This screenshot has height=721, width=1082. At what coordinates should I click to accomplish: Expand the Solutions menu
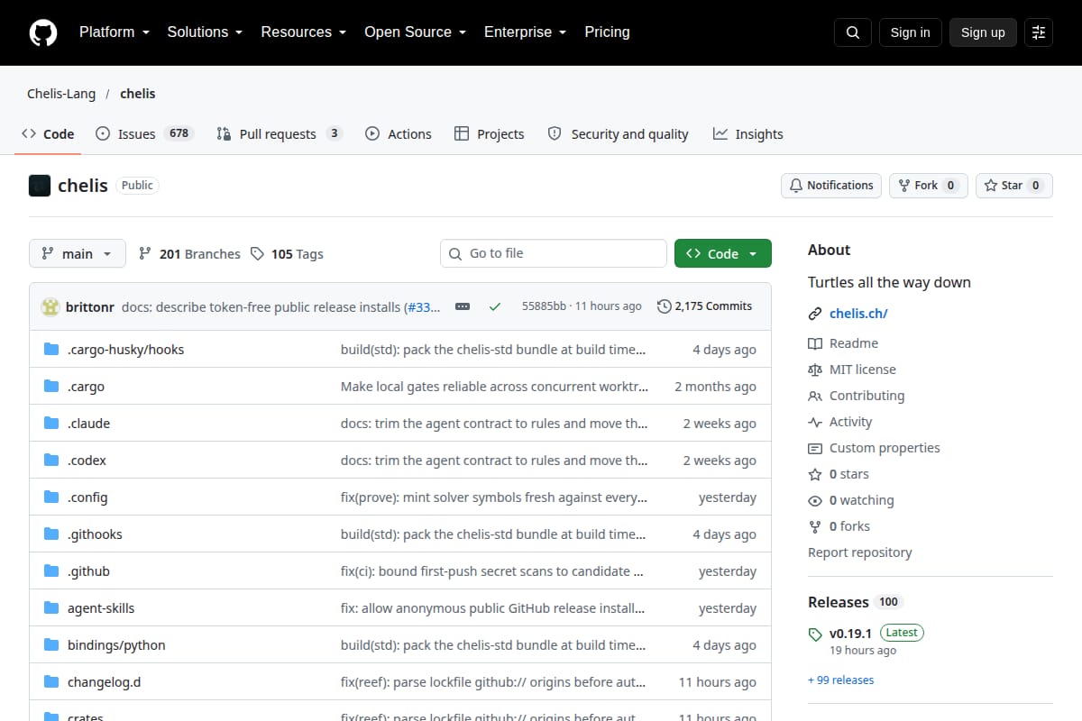pos(206,32)
